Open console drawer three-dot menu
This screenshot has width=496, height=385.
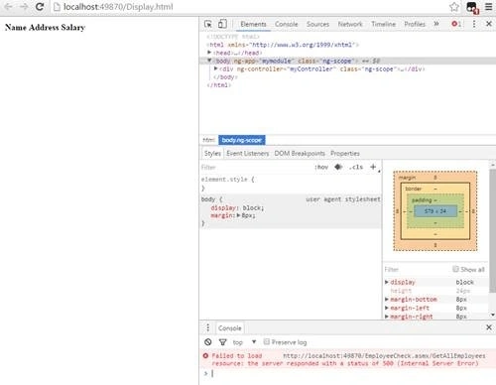tap(208, 327)
